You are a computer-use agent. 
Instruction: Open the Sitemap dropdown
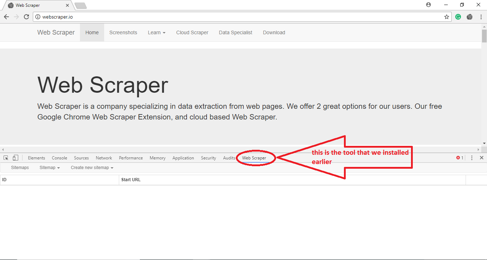(x=49, y=167)
